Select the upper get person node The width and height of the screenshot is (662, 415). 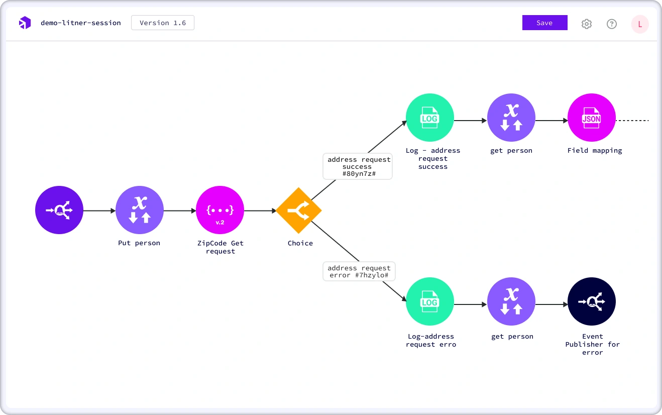[511, 118]
